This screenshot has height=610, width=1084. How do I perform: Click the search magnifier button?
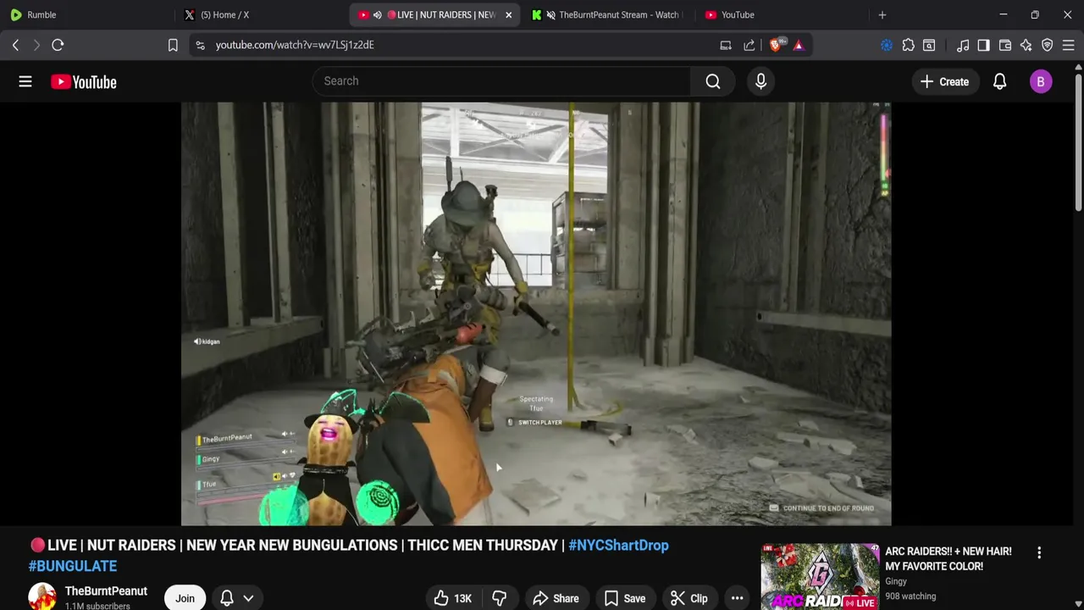[x=713, y=81]
